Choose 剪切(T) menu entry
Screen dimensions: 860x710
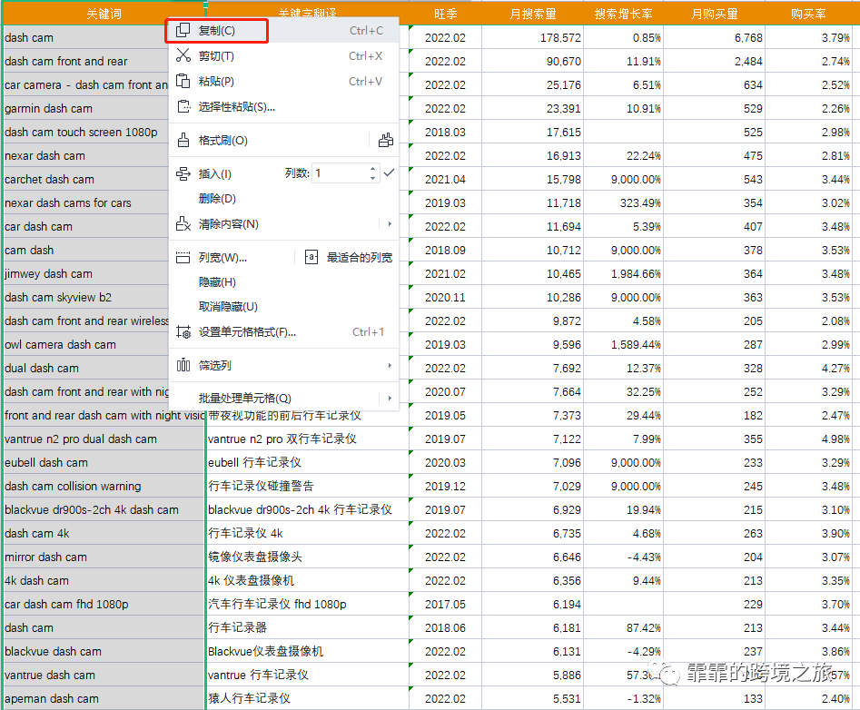216,56
